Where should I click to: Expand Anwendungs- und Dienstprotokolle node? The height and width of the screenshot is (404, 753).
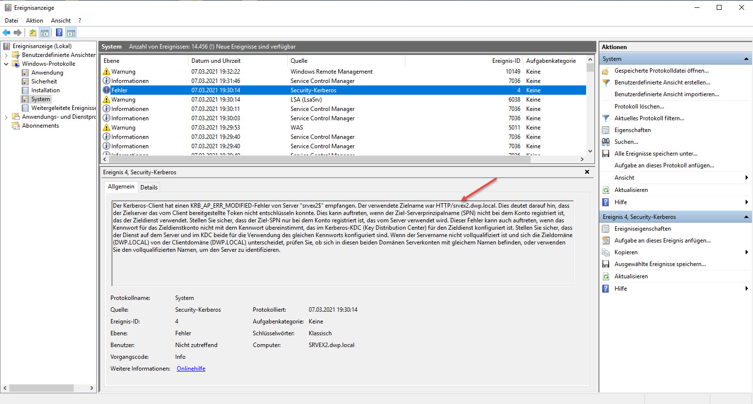pos(6,117)
